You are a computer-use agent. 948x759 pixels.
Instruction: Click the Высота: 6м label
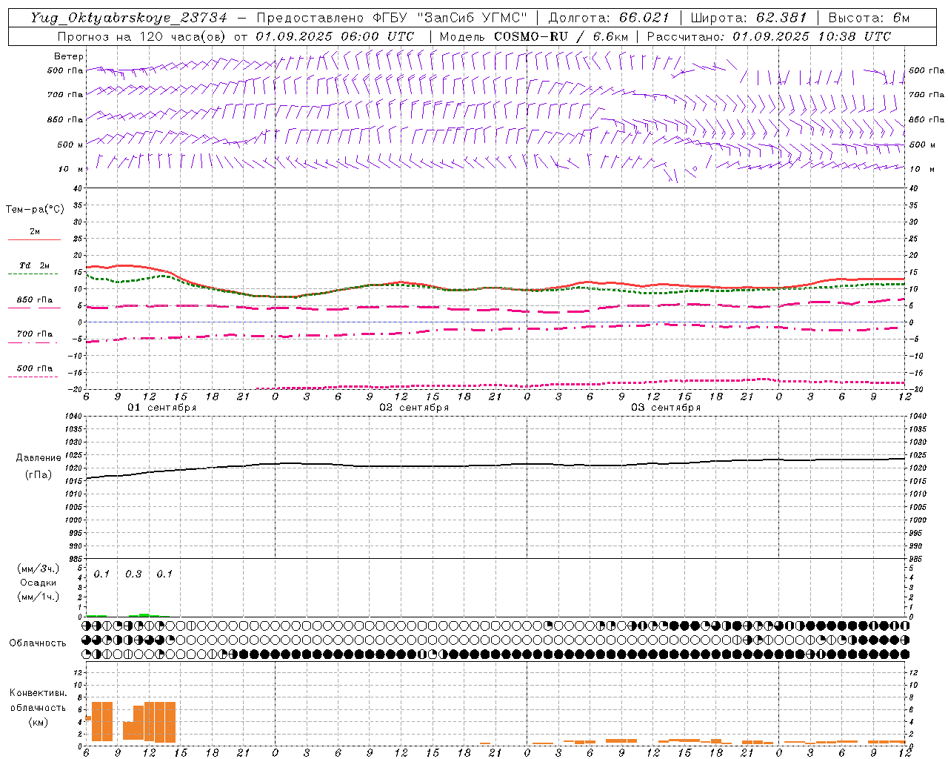point(869,18)
